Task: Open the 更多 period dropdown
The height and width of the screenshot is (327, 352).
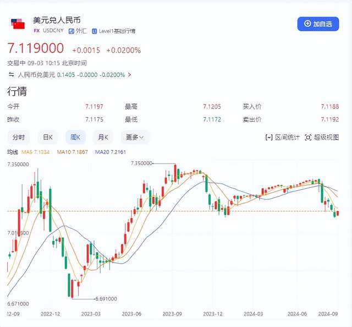Action: (135, 137)
